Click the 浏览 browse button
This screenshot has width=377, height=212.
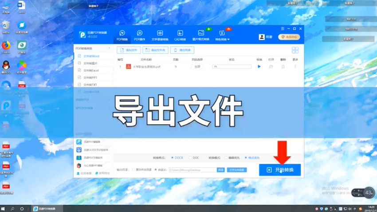[x=220, y=170]
